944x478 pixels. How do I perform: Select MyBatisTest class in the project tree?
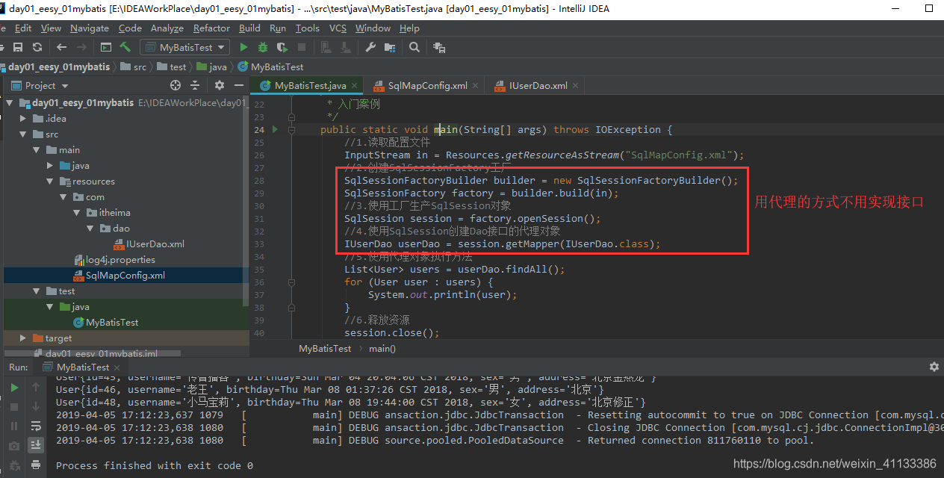click(105, 323)
